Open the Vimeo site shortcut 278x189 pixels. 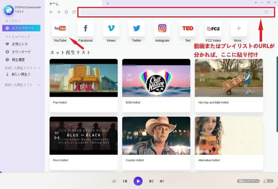(x=111, y=28)
